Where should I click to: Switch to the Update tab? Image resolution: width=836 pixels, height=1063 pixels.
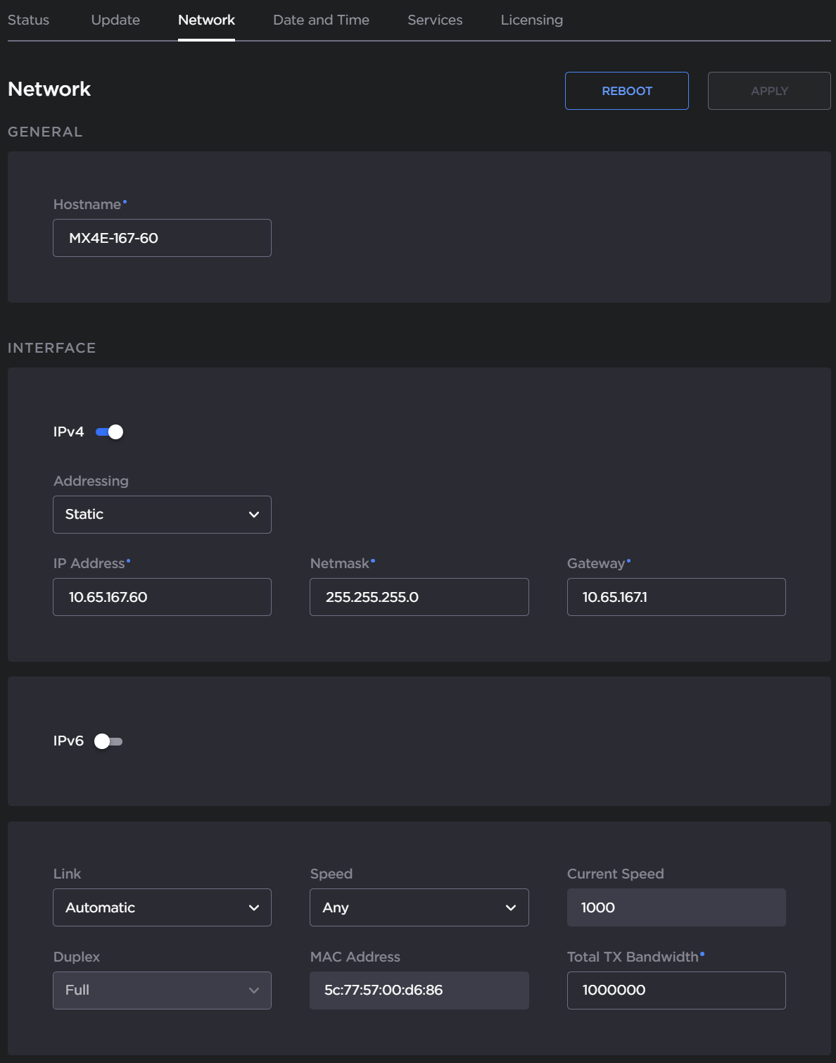115,20
